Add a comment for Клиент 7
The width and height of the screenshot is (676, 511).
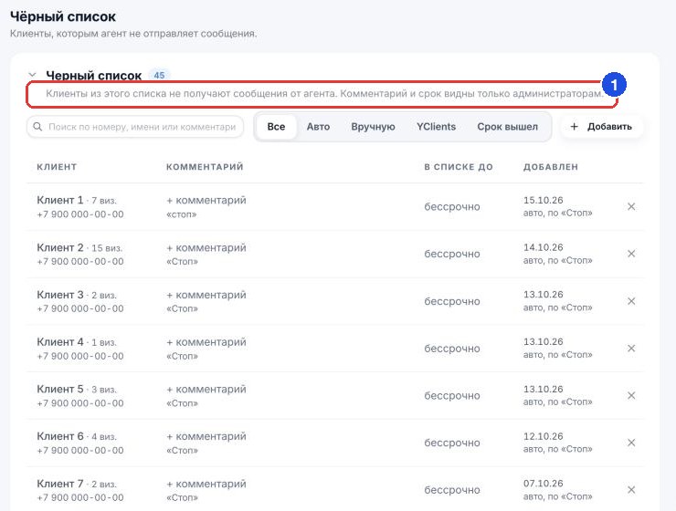(x=206, y=484)
